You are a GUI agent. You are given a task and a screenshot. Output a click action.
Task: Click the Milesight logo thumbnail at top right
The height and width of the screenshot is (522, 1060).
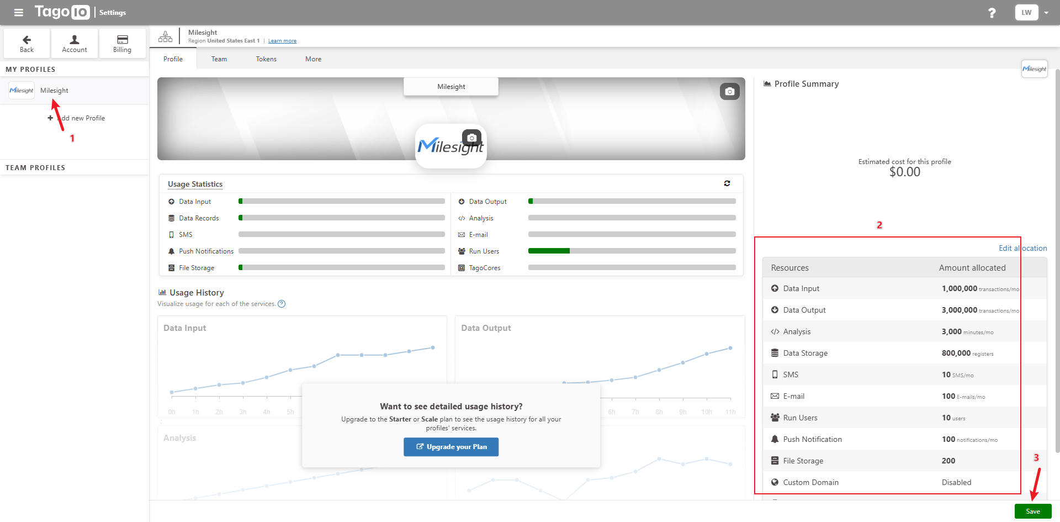coord(1034,69)
